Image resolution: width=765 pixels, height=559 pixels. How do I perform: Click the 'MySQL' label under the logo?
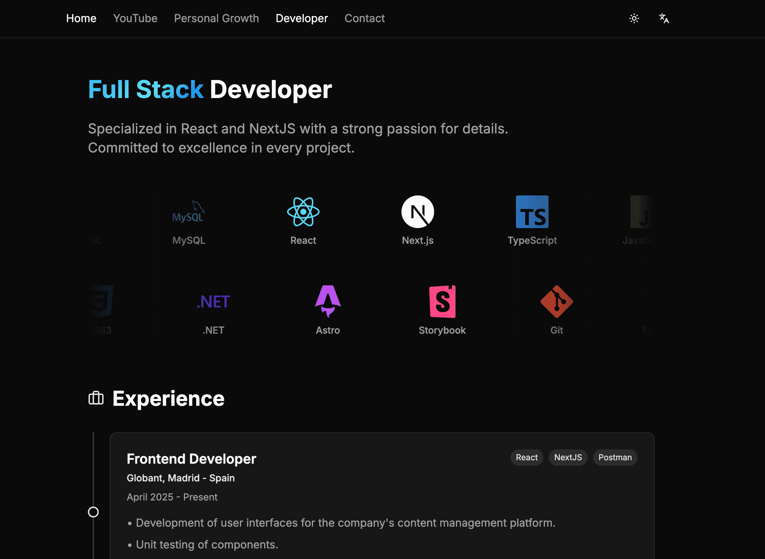[x=189, y=240]
